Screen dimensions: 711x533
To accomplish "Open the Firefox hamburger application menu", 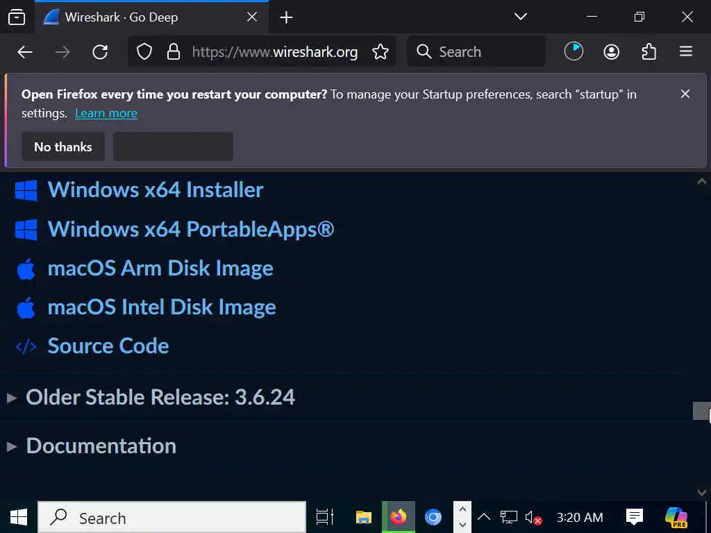I will pyautogui.click(x=686, y=51).
